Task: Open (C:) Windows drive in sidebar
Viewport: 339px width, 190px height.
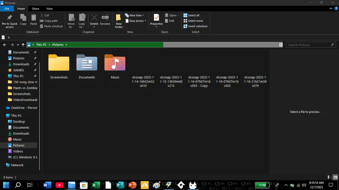Action: [x=22, y=157]
